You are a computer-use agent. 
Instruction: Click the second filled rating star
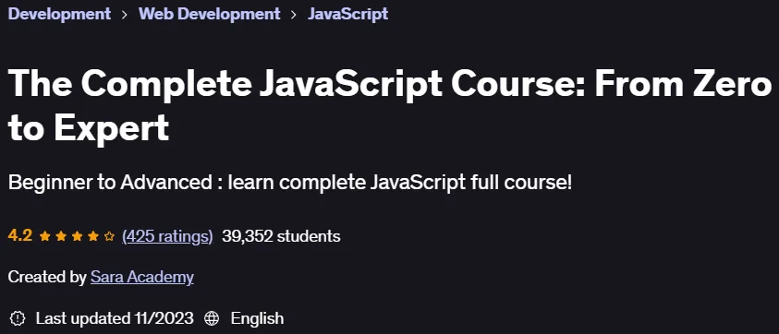[61, 237]
